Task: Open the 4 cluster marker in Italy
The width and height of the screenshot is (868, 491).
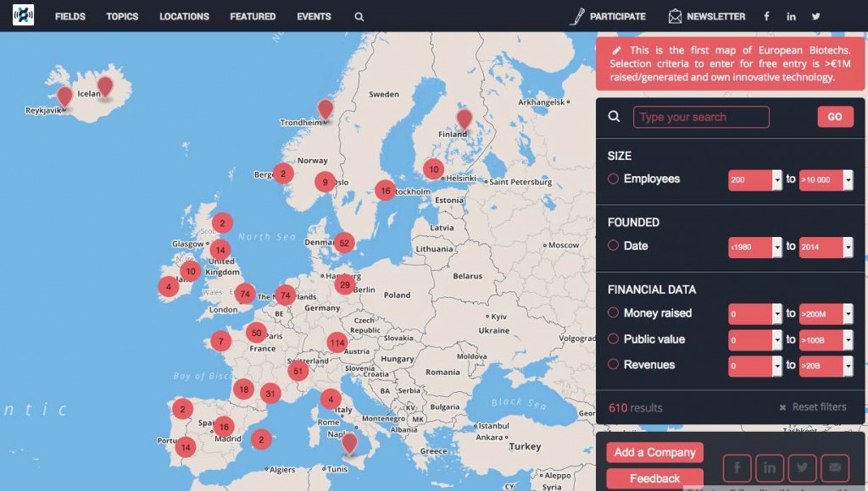Action: (331, 400)
